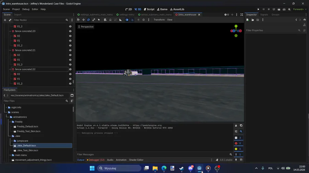Add a new node with plus button
This screenshot has height=173, width=309.
[5, 20]
